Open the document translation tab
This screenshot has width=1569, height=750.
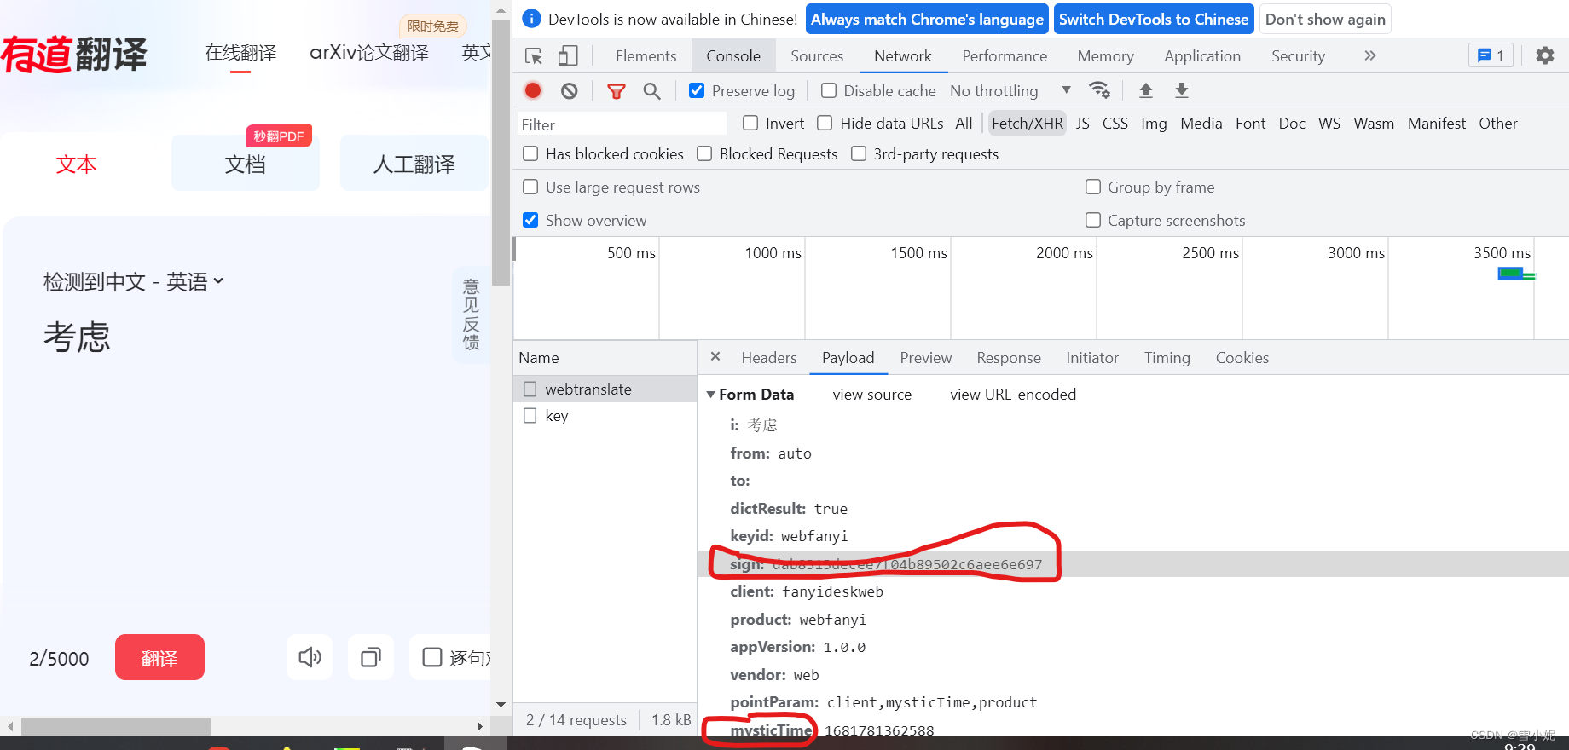(246, 164)
